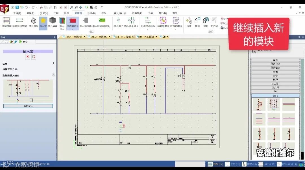Select first macro thumbnail in test group
305x170 pixels.
pos(259,104)
